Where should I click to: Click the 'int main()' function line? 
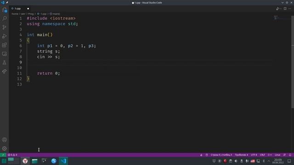tap(40, 35)
